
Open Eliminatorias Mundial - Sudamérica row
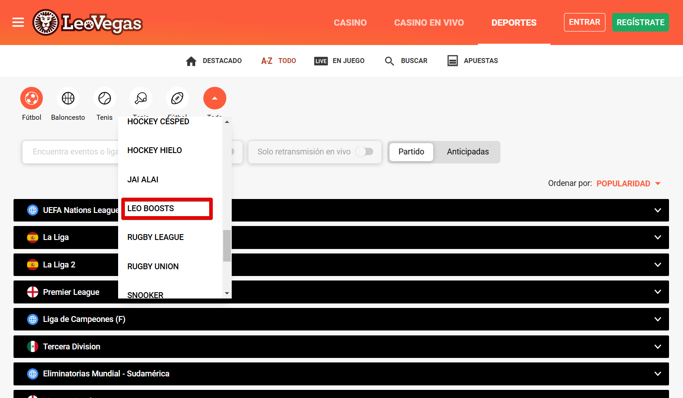pos(341,374)
